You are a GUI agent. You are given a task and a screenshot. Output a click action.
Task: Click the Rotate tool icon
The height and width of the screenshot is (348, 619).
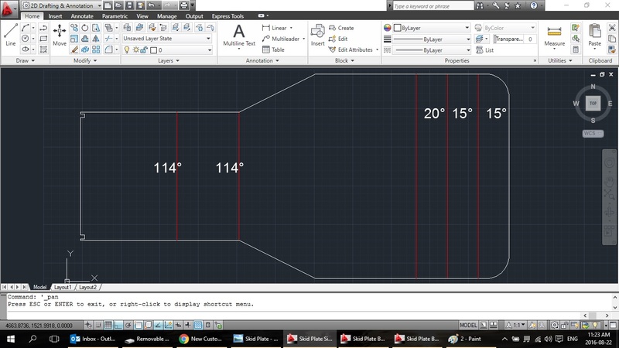click(x=85, y=28)
